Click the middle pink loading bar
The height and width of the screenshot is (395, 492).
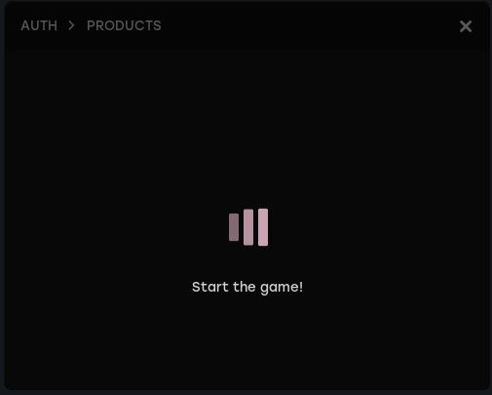pyautogui.click(x=248, y=227)
